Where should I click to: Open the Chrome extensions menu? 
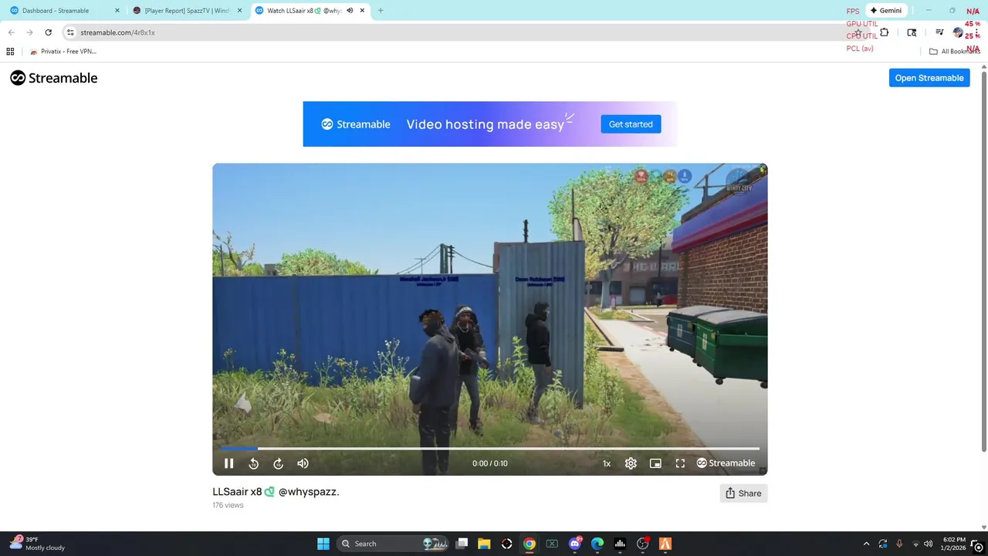pyautogui.click(x=885, y=32)
